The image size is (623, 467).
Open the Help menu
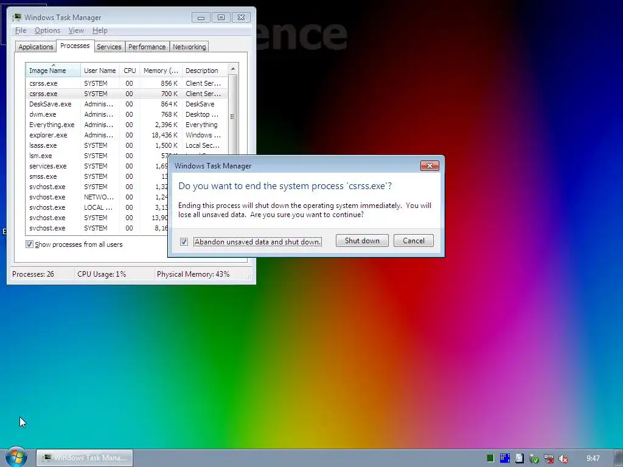(x=100, y=30)
